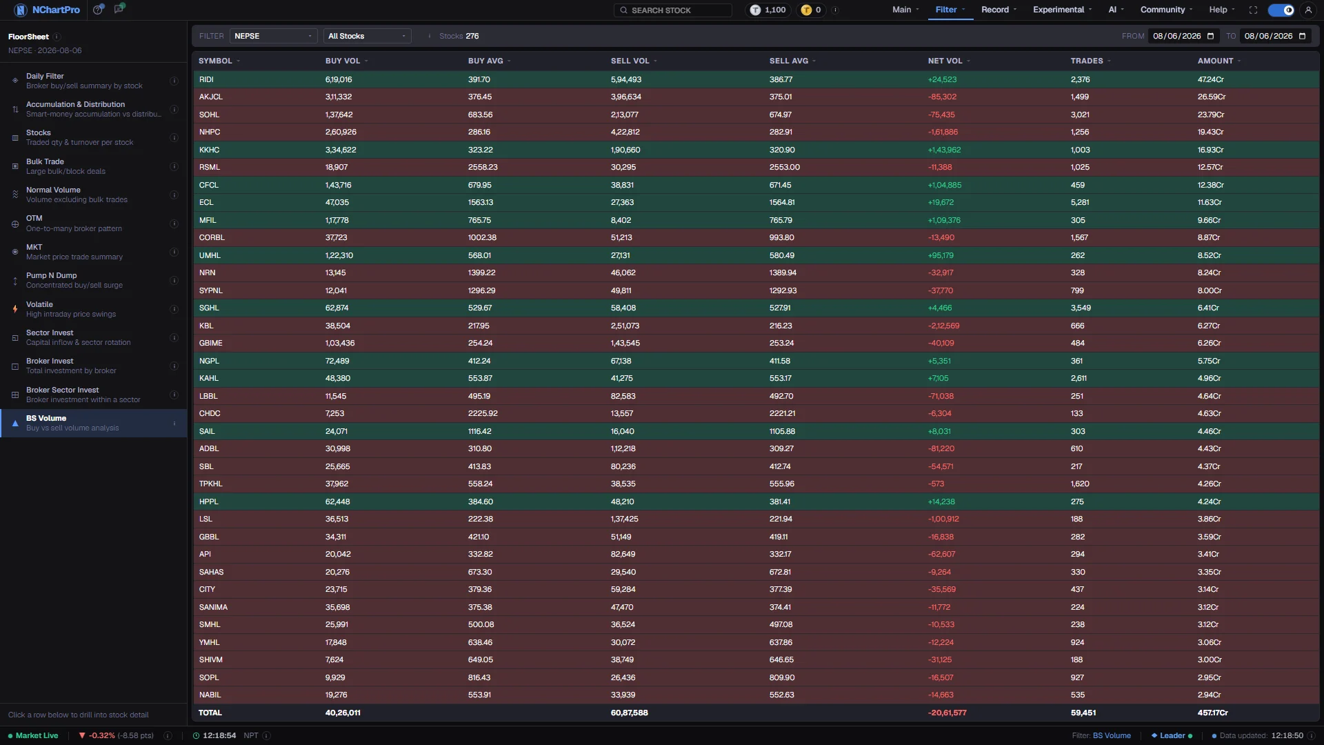The width and height of the screenshot is (1324, 745).
Task: Sort table by TRADES column
Action: tap(1091, 61)
